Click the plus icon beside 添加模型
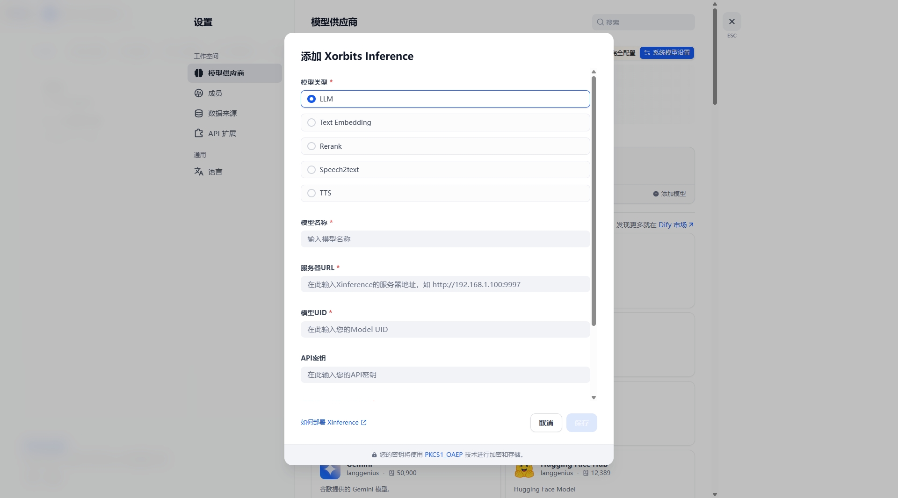Viewport: 898px width, 498px height. pyautogui.click(x=656, y=194)
